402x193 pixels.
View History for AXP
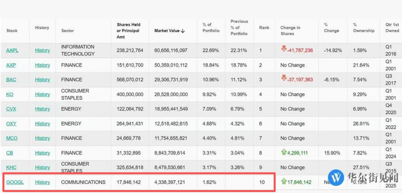(x=42, y=65)
